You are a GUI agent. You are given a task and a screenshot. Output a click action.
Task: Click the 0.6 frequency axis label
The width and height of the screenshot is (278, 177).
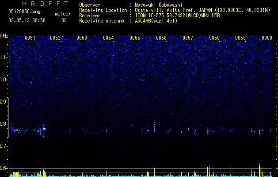pos(4,168)
